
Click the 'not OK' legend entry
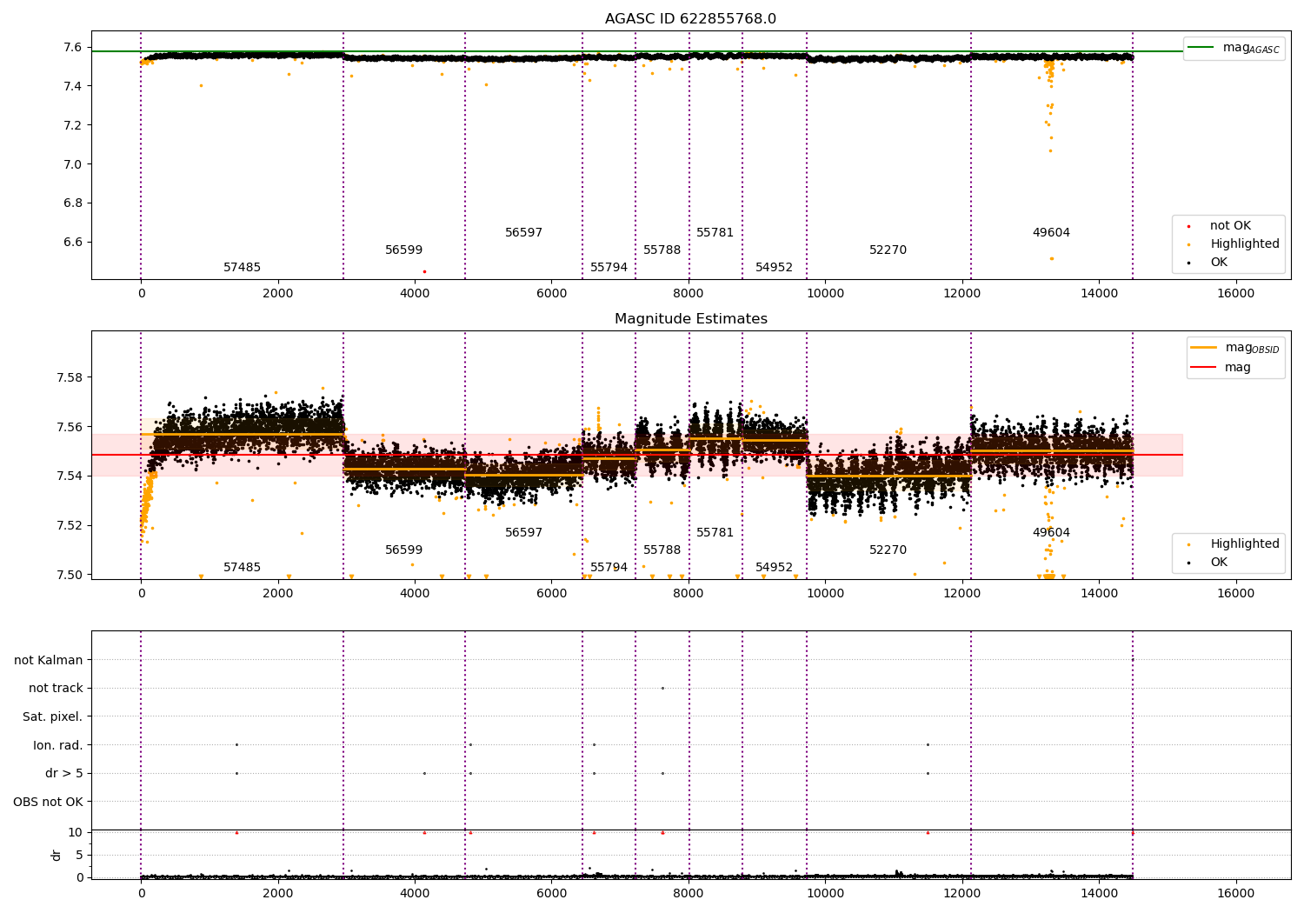[x=1221, y=225]
